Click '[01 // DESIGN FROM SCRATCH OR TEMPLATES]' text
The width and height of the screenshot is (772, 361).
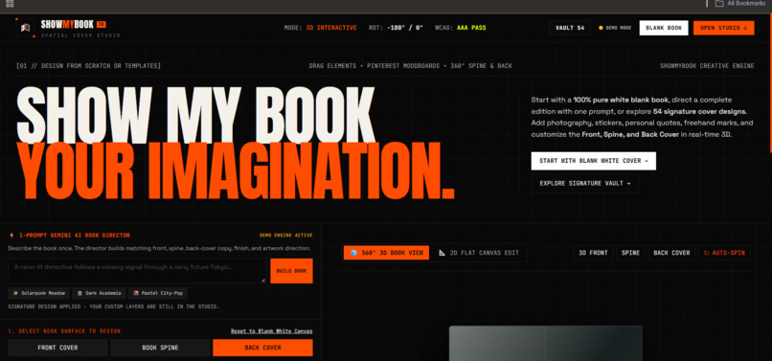[x=89, y=66]
